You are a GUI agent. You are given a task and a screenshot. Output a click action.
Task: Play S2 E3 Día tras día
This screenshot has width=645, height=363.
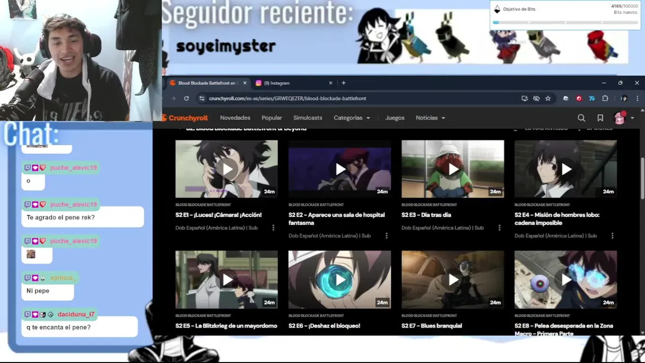point(453,169)
